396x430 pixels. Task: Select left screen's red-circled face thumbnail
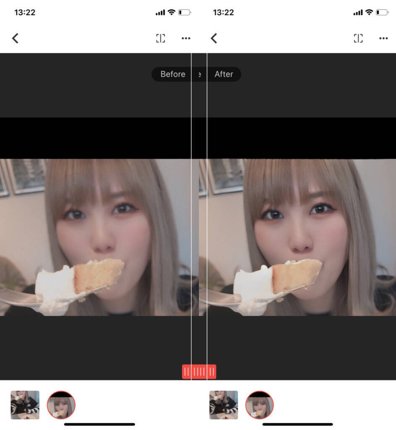click(61, 405)
